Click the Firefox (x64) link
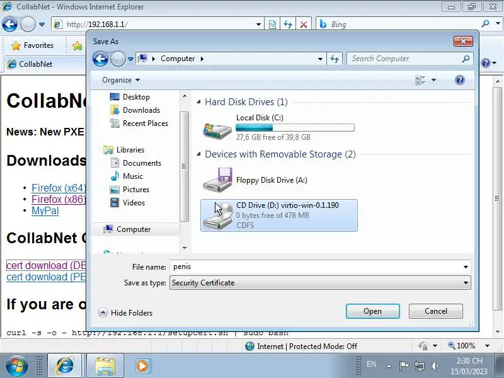This screenshot has width=504, height=378. pyautogui.click(x=59, y=188)
